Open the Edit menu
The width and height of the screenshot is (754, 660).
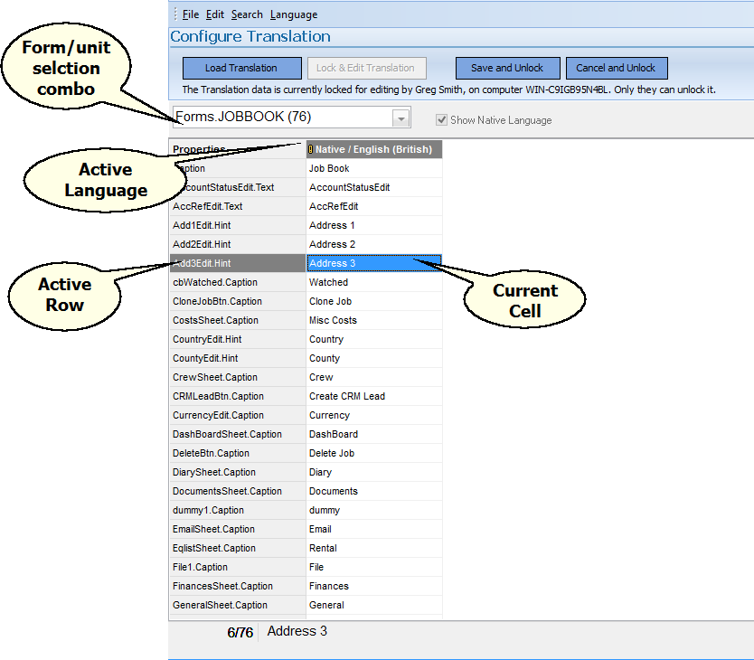point(215,14)
